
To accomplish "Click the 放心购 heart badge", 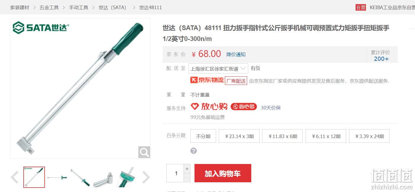I will (209, 106).
